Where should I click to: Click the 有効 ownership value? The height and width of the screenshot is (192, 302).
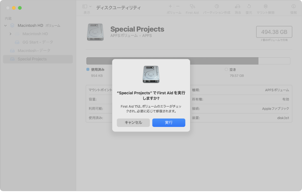click(x=286, y=99)
